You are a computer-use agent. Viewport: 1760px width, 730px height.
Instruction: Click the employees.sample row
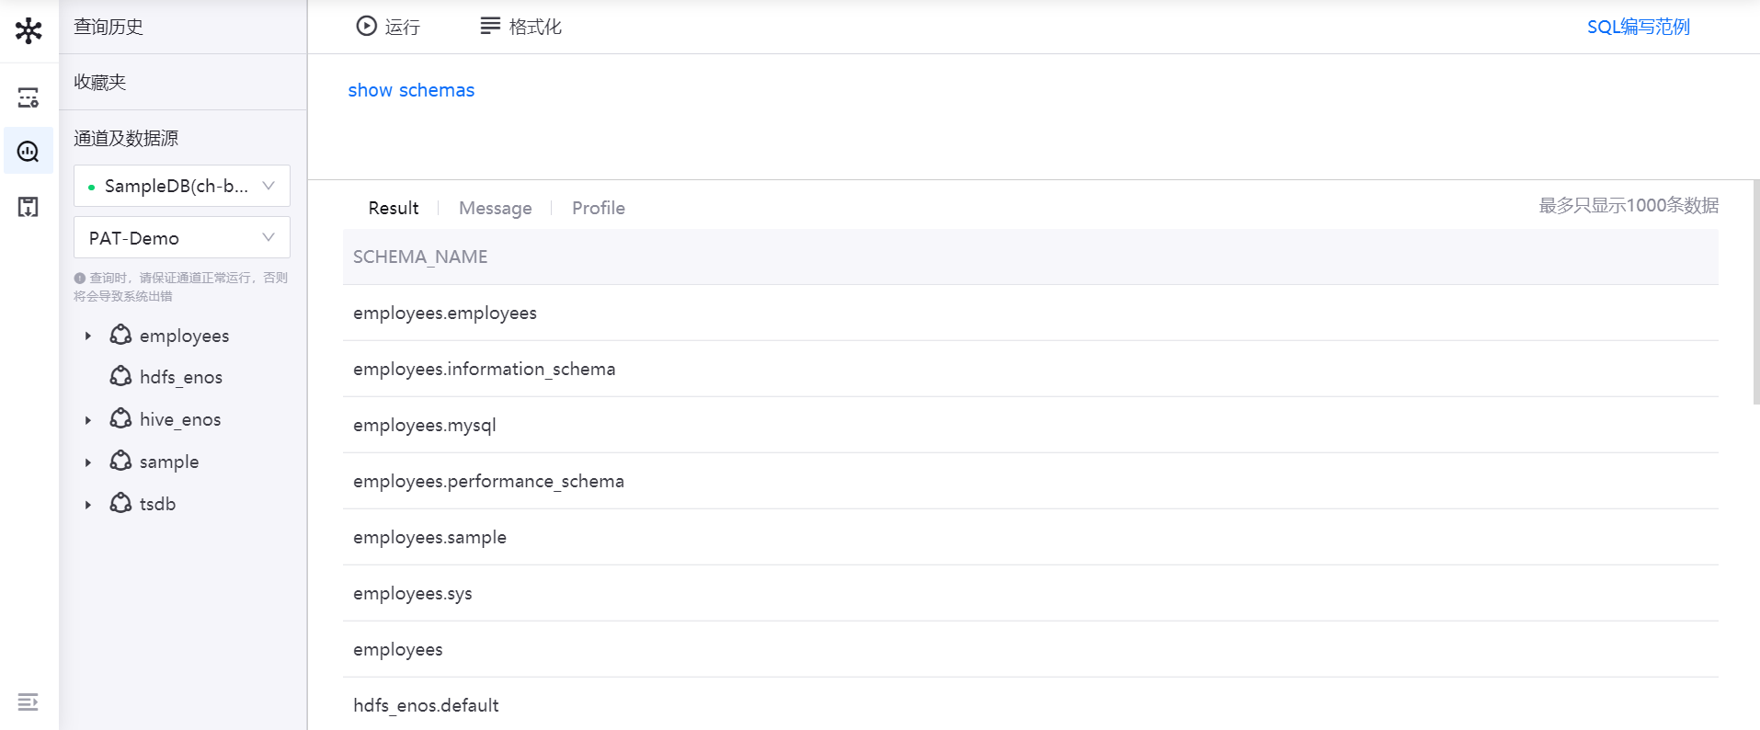[x=1030, y=537]
